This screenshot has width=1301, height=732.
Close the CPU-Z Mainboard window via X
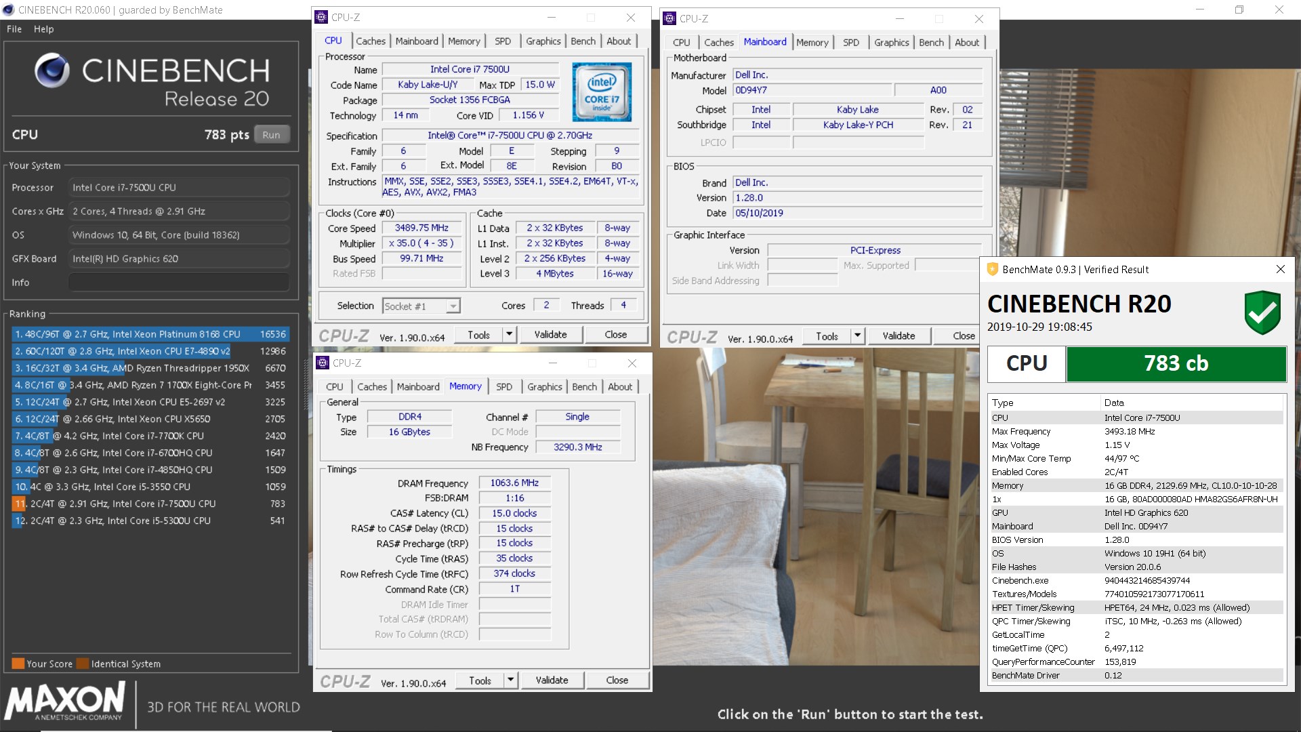(978, 19)
